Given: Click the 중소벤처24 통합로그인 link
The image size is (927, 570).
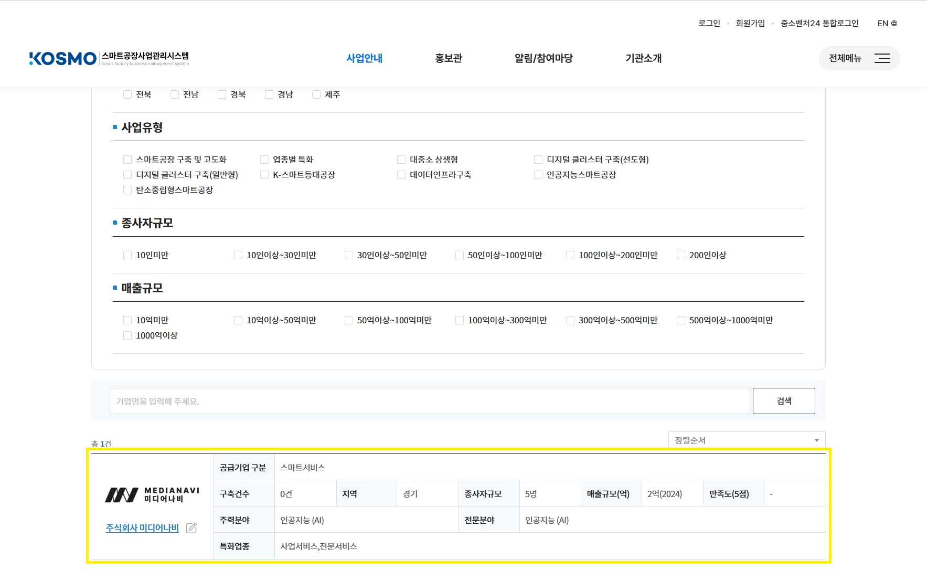Looking at the screenshot, I should click(x=819, y=24).
